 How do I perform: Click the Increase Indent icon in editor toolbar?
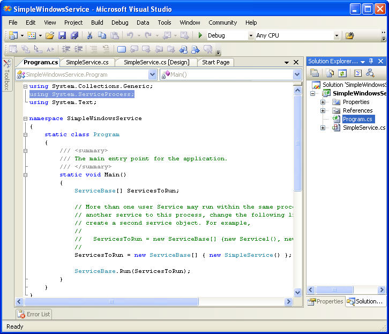[79, 49]
